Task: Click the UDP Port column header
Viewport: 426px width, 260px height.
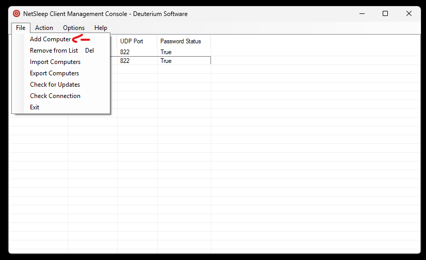Action: click(x=137, y=41)
